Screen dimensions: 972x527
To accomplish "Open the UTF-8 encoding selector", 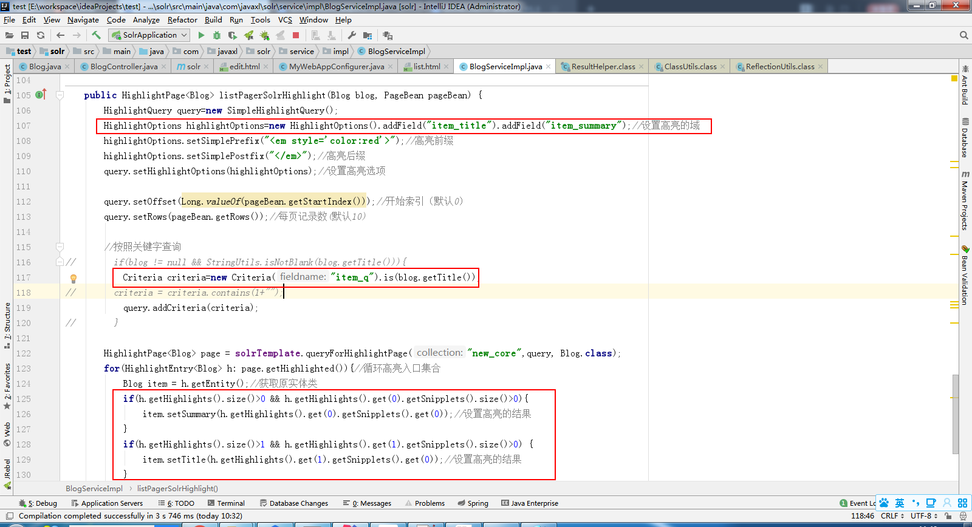I will (925, 516).
